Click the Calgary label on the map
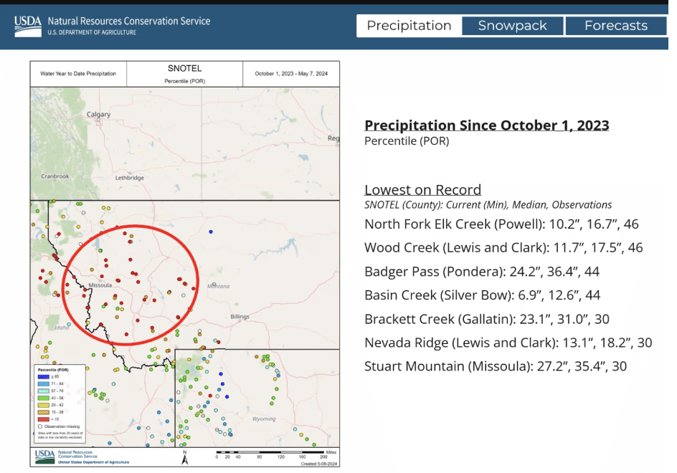Viewport: 677px width, 473px height. (98, 115)
